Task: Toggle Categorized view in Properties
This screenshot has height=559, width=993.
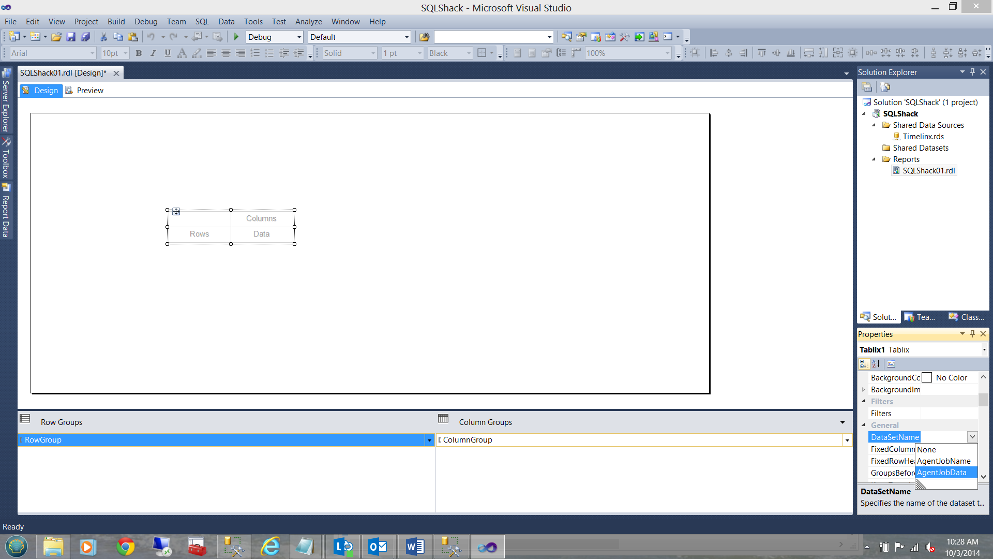Action: pos(864,364)
